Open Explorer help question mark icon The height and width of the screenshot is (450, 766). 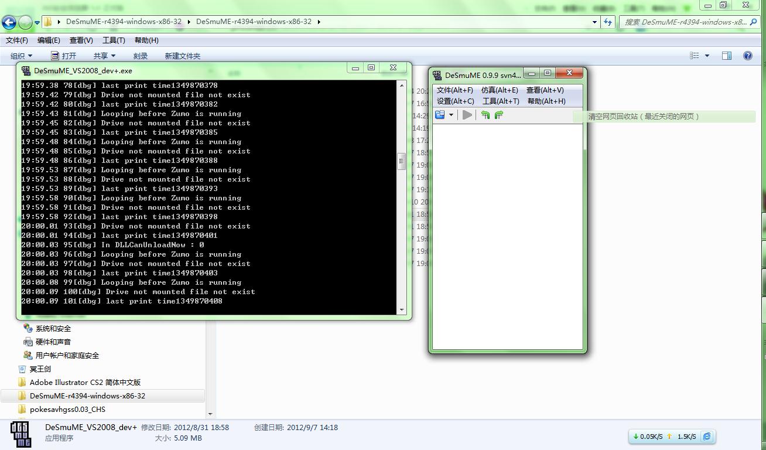[748, 56]
